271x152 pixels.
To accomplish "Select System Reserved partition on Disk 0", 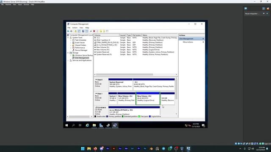I will (x=120, y=84).
